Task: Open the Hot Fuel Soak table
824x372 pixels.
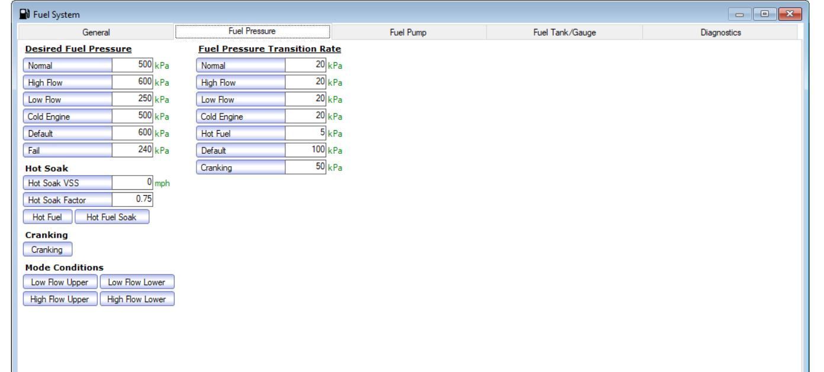Action: (x=112, y=216)
